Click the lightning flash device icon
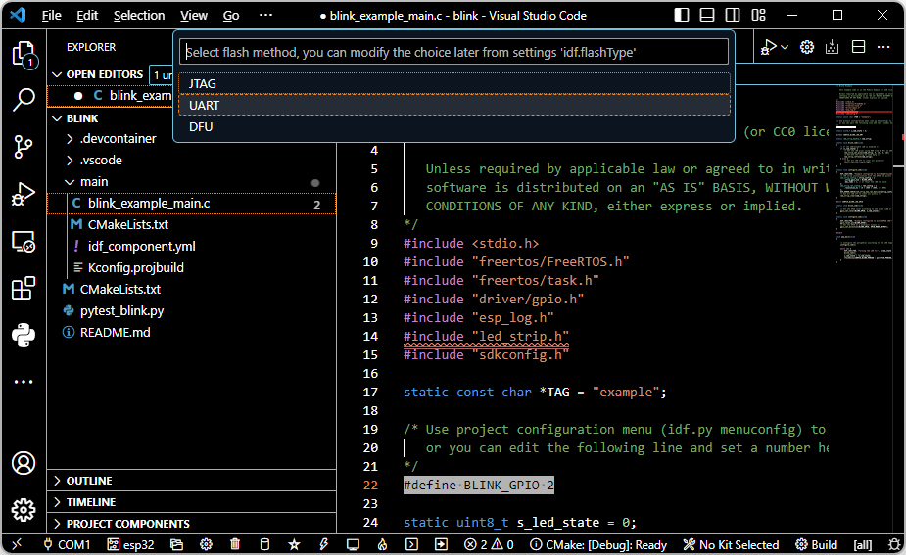 pyautogui.click(x=323, y=544)
